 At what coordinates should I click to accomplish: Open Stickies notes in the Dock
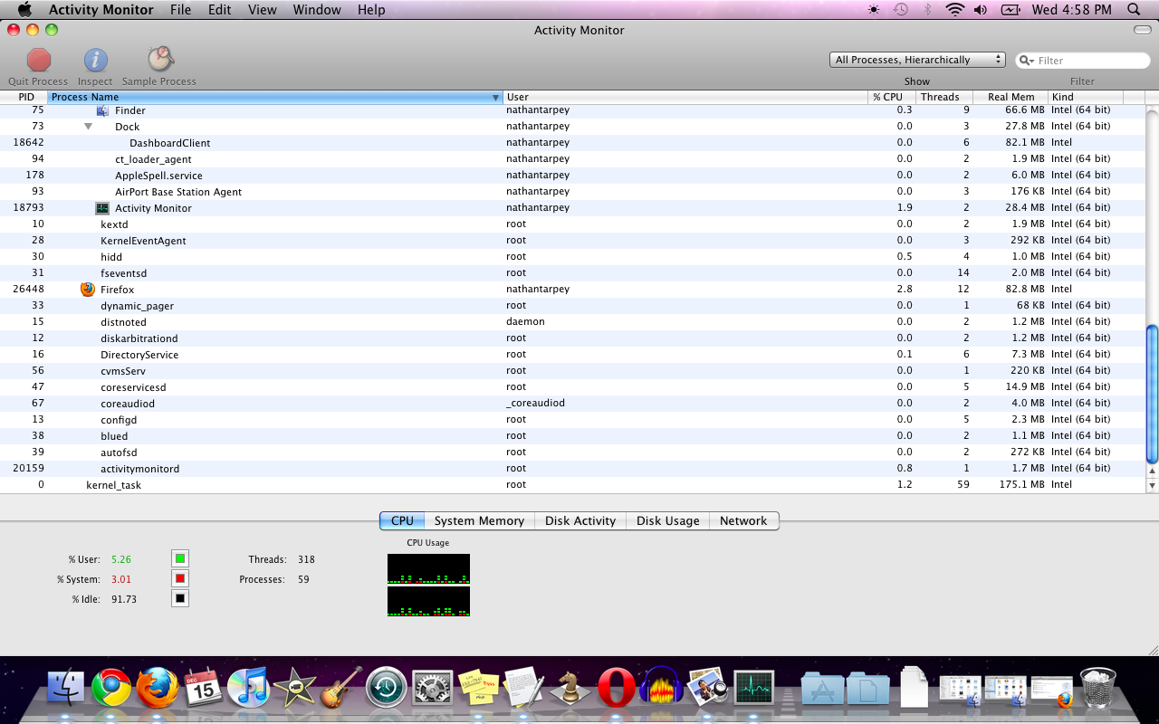click(x=479, y=689)
